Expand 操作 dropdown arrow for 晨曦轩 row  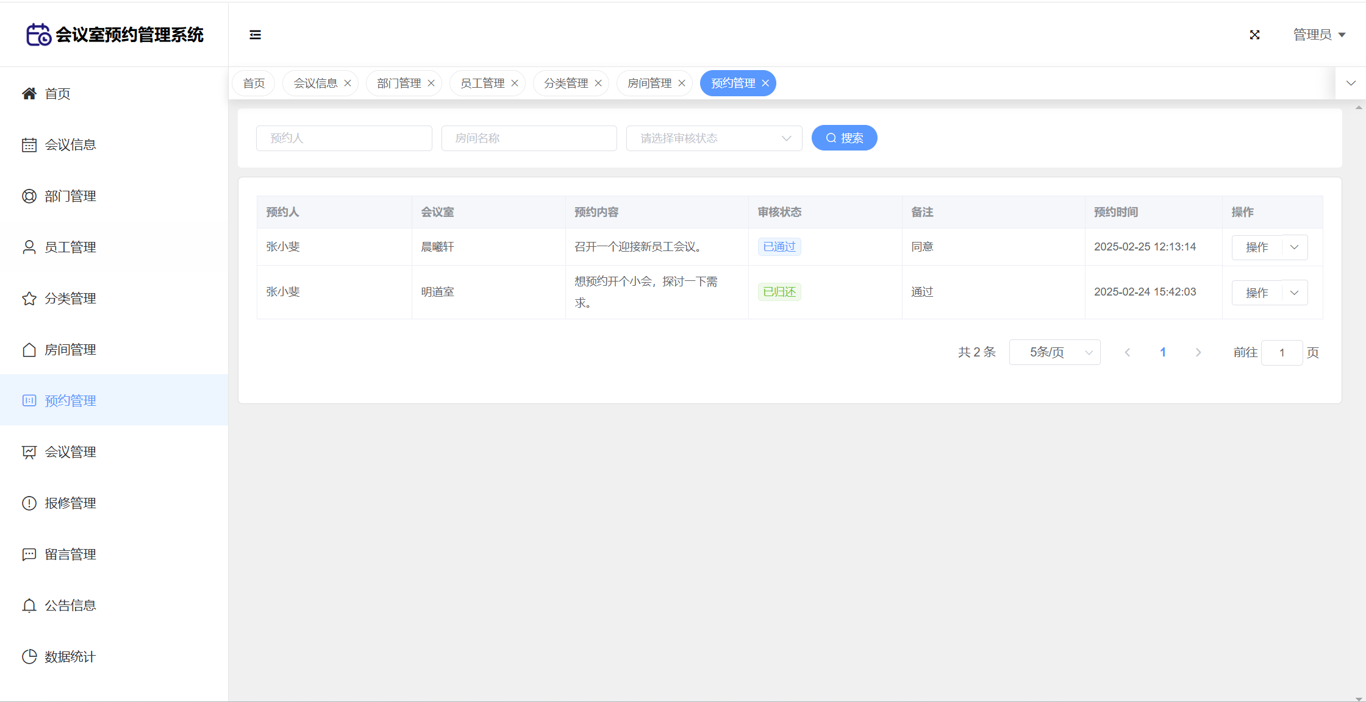click(1295, 247)
